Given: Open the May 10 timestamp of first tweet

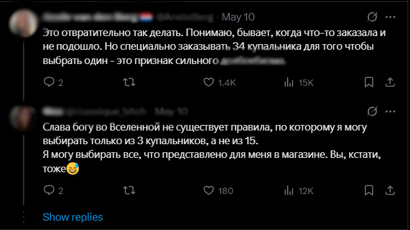Looking at the screenshot, I should click(238, 17).
